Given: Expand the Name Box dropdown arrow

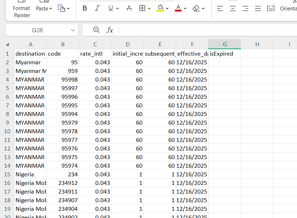Looking at the screenshot, I should point(73,30).
